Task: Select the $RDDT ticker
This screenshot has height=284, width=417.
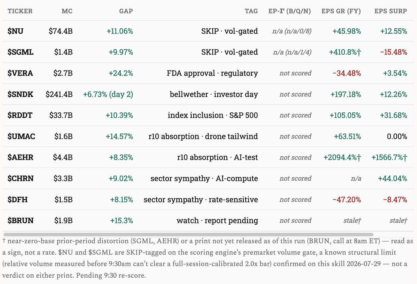Action: click(x=20, y=115)
